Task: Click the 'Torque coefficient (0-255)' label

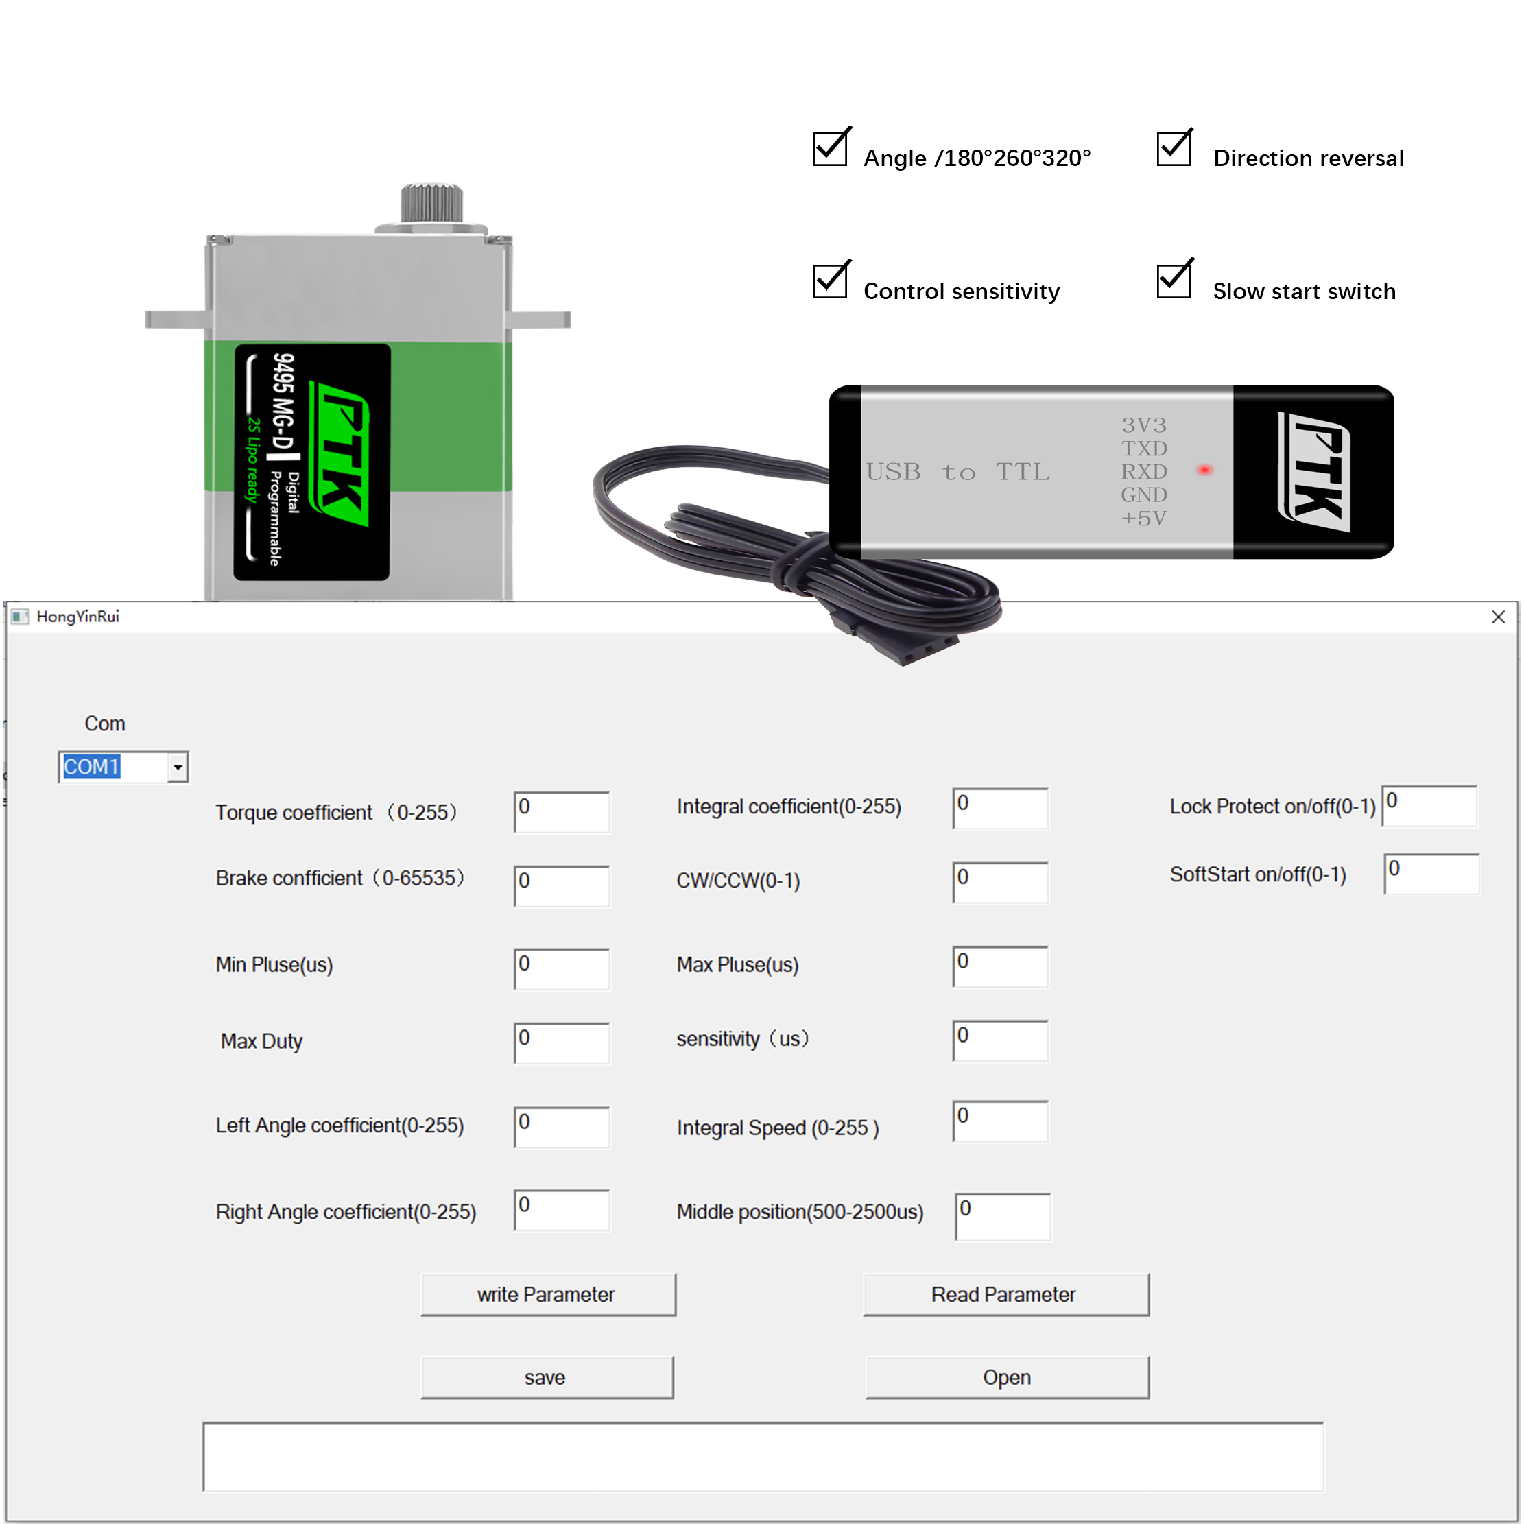Action: 337,813
